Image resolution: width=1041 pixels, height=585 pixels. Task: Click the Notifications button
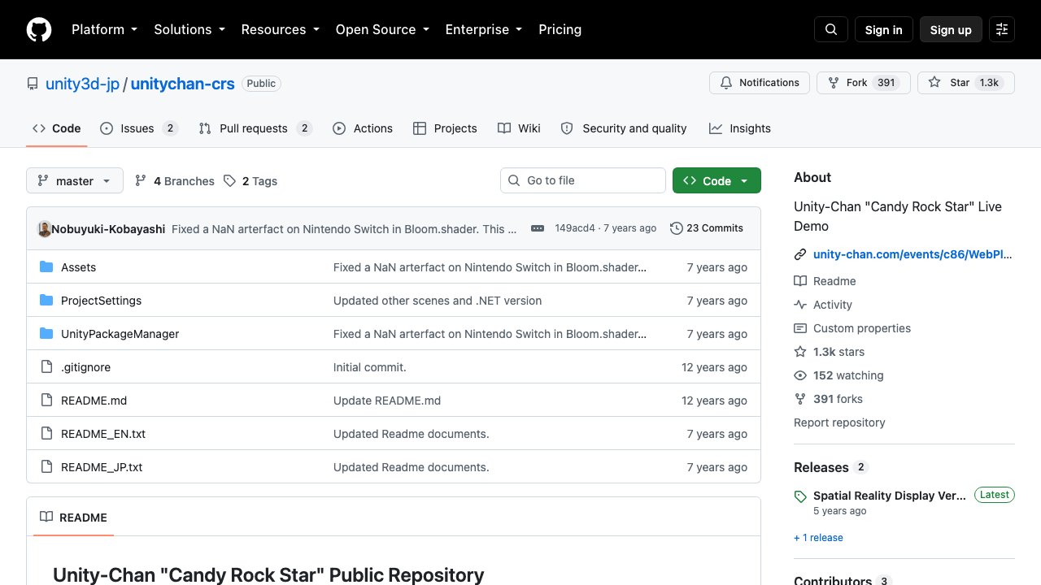[x=760, y=83]
